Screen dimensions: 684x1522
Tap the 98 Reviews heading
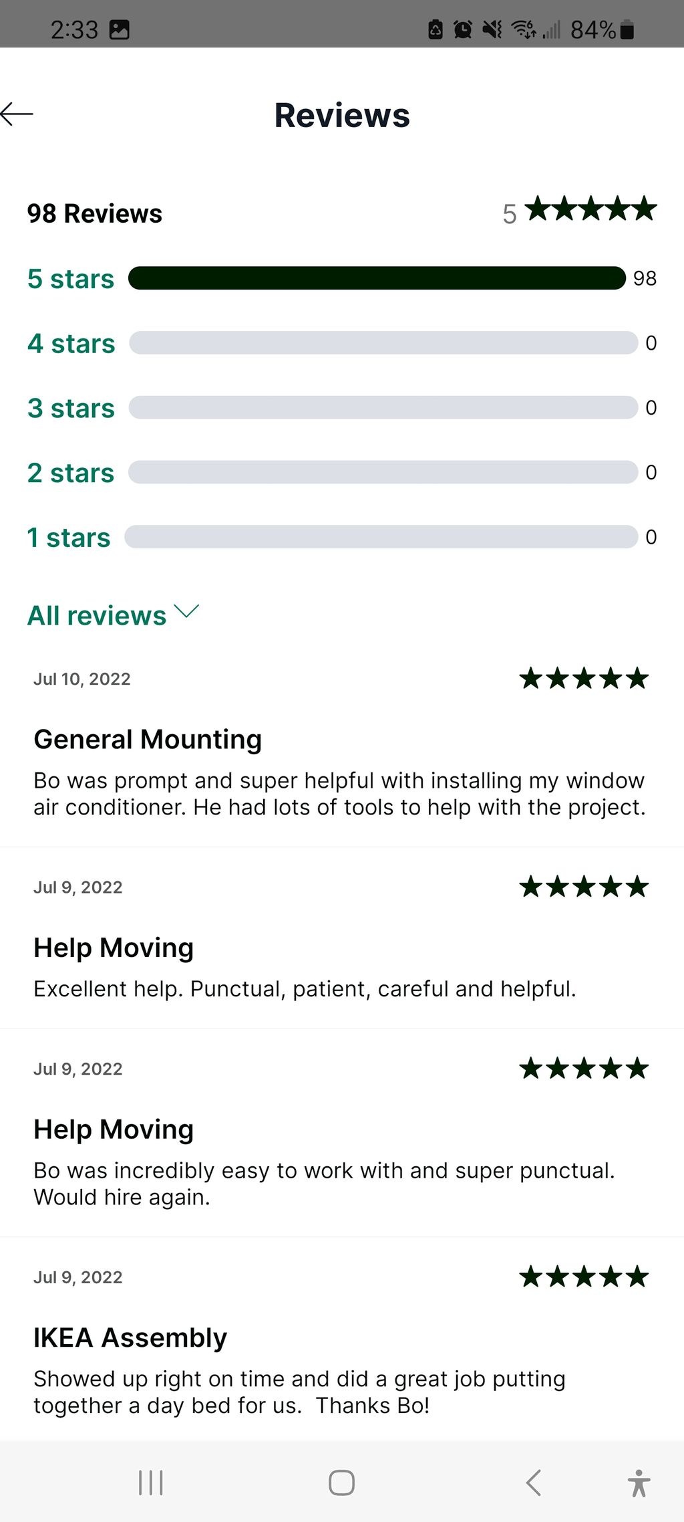click(95, 214)
